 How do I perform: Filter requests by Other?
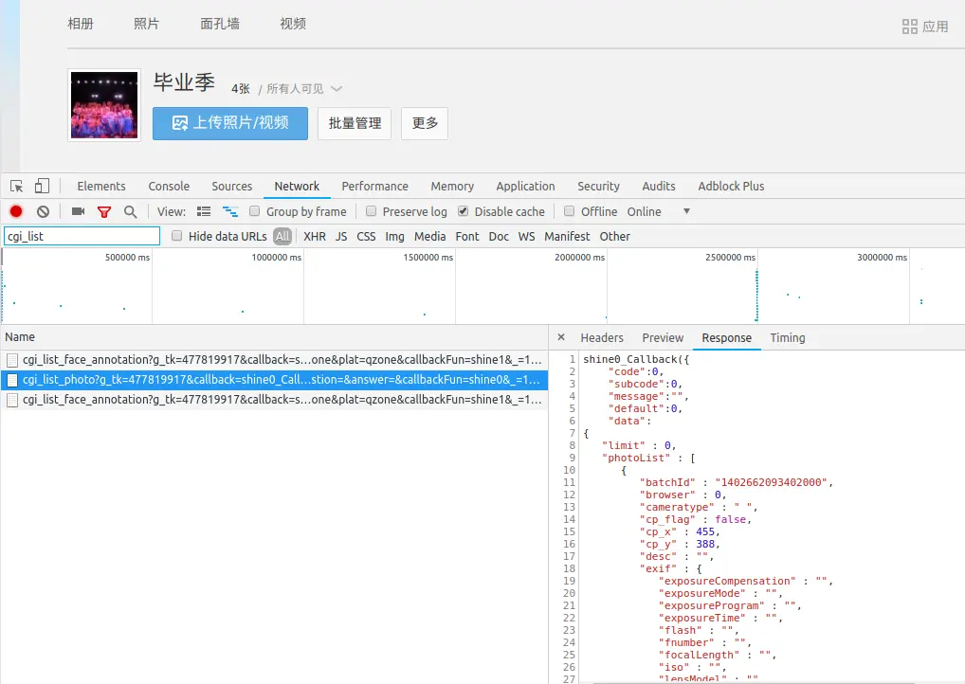coord(615,236)
